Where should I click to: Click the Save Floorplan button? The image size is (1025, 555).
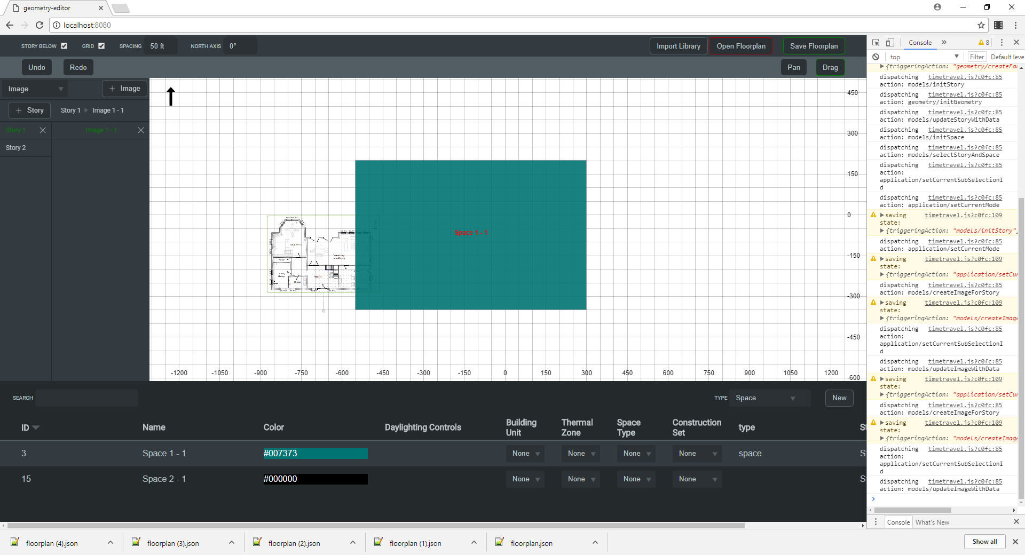(814, 46)
